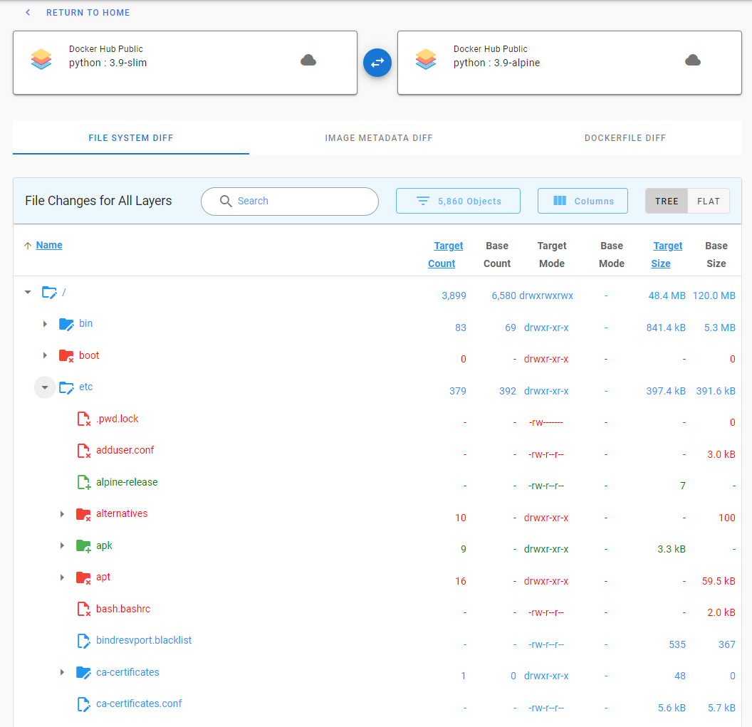Click the alternatives removed folder icon
Screen dimensions: 752x727
tap(83, 515)
